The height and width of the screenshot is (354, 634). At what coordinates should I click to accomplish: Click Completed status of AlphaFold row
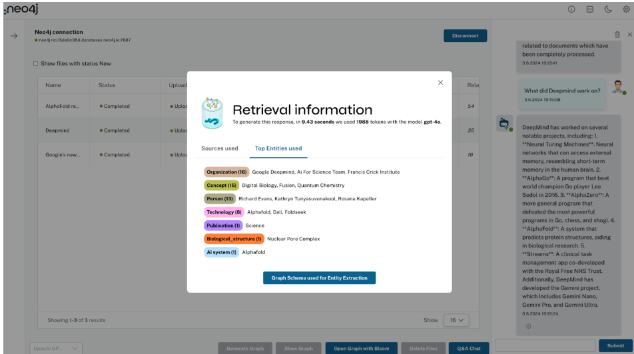click(x=115, y=106)
